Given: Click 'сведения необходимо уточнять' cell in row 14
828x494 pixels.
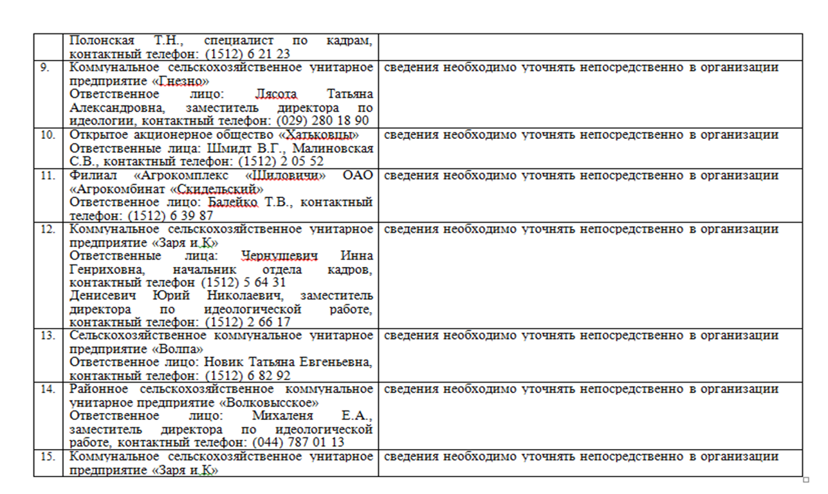Looking at the screenshot, I should coord(591,416).
